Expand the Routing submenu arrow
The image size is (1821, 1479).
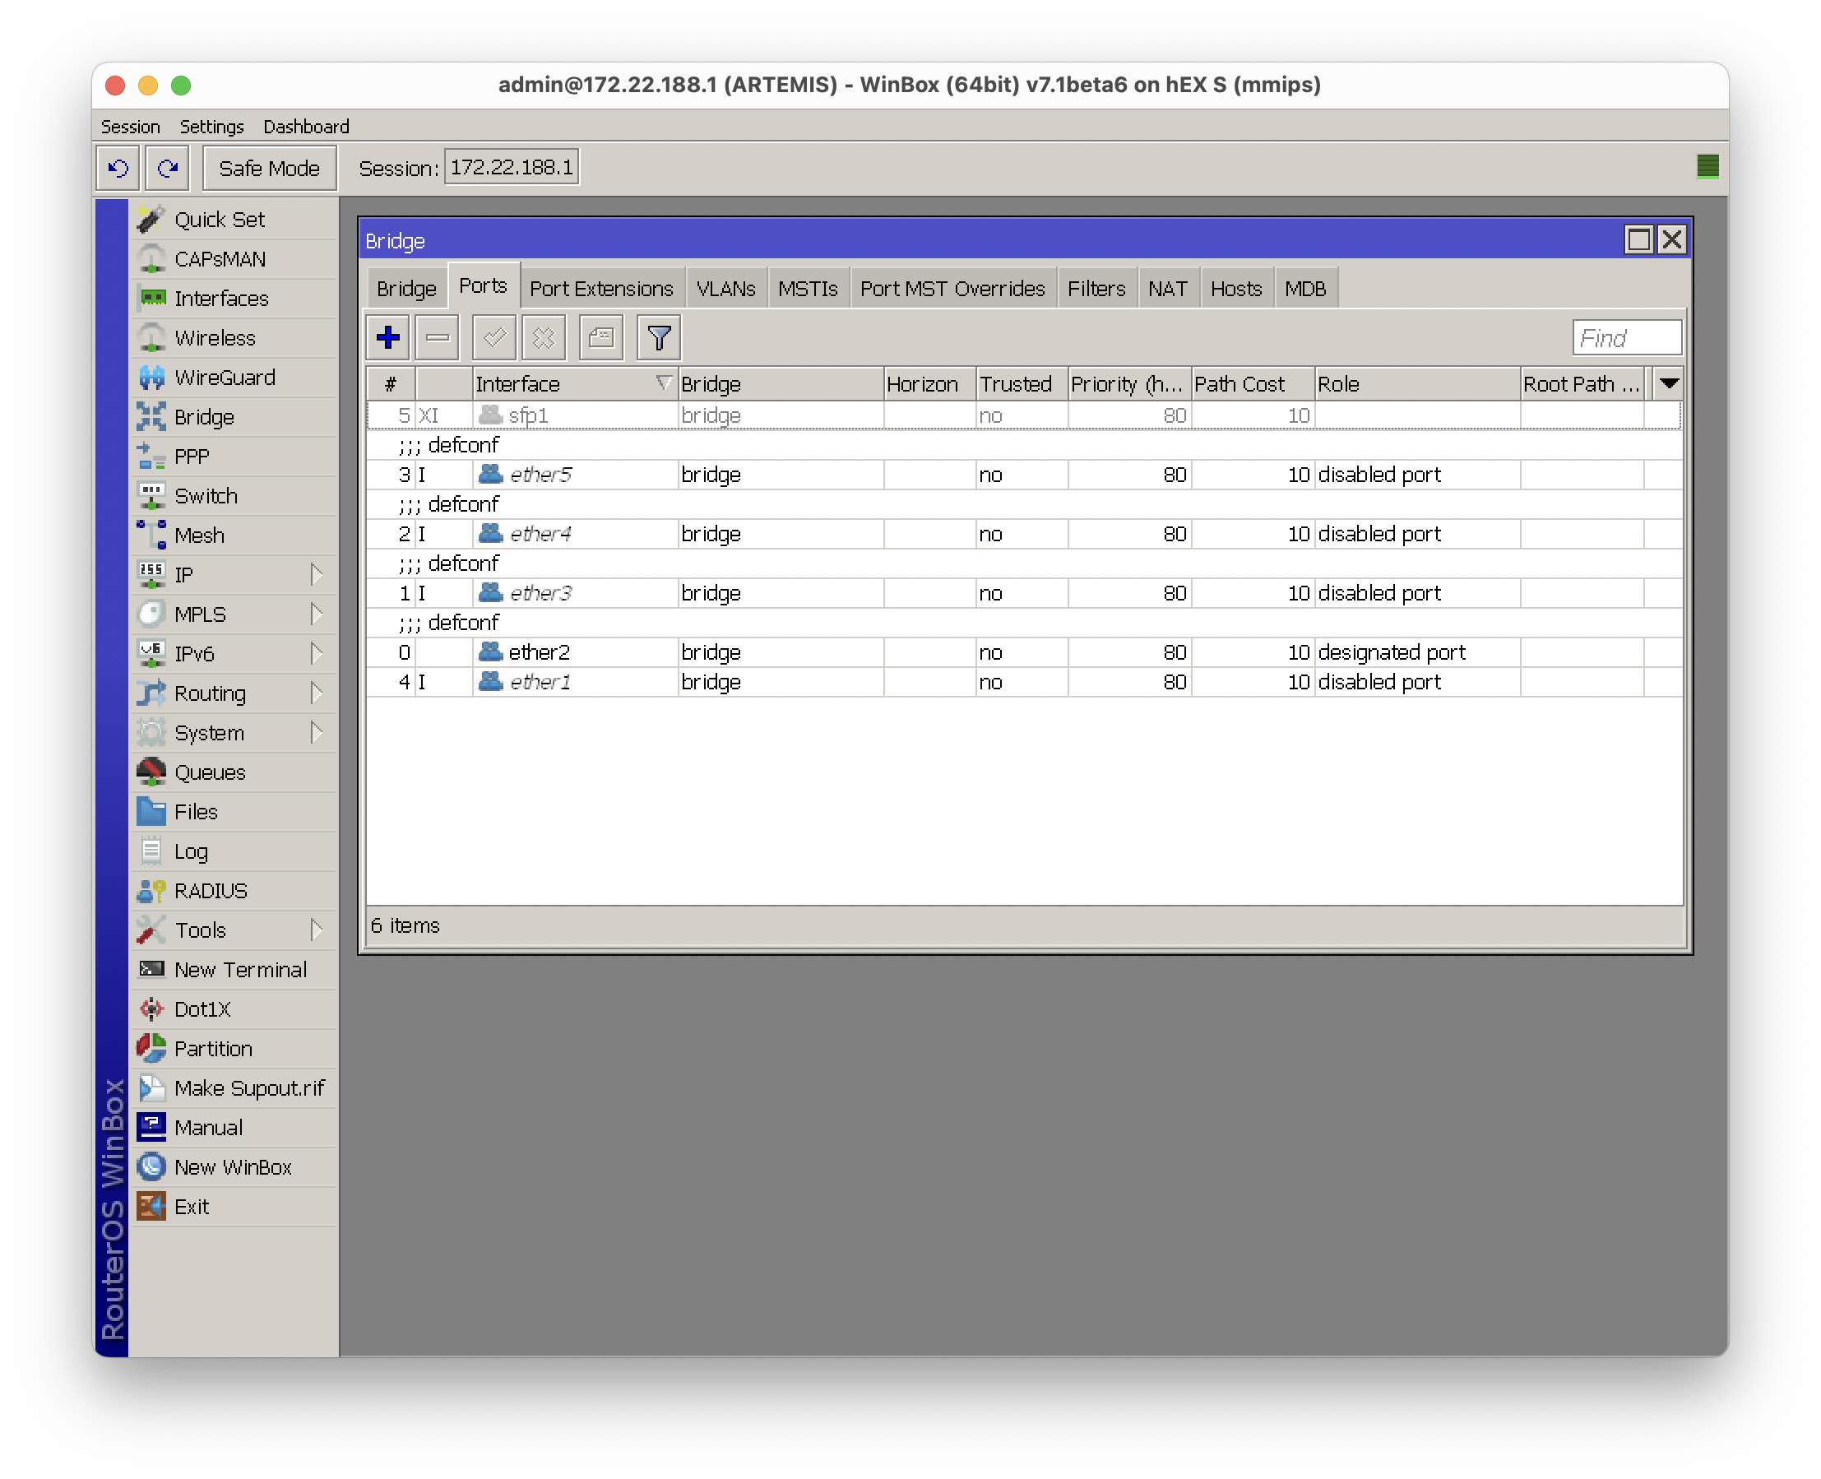tap(316, 693)
